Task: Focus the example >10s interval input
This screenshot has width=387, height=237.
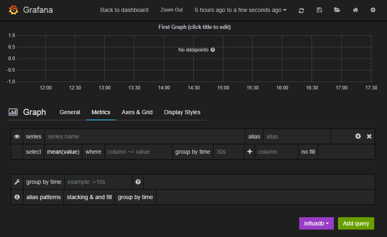Action: tap(99, 182)
